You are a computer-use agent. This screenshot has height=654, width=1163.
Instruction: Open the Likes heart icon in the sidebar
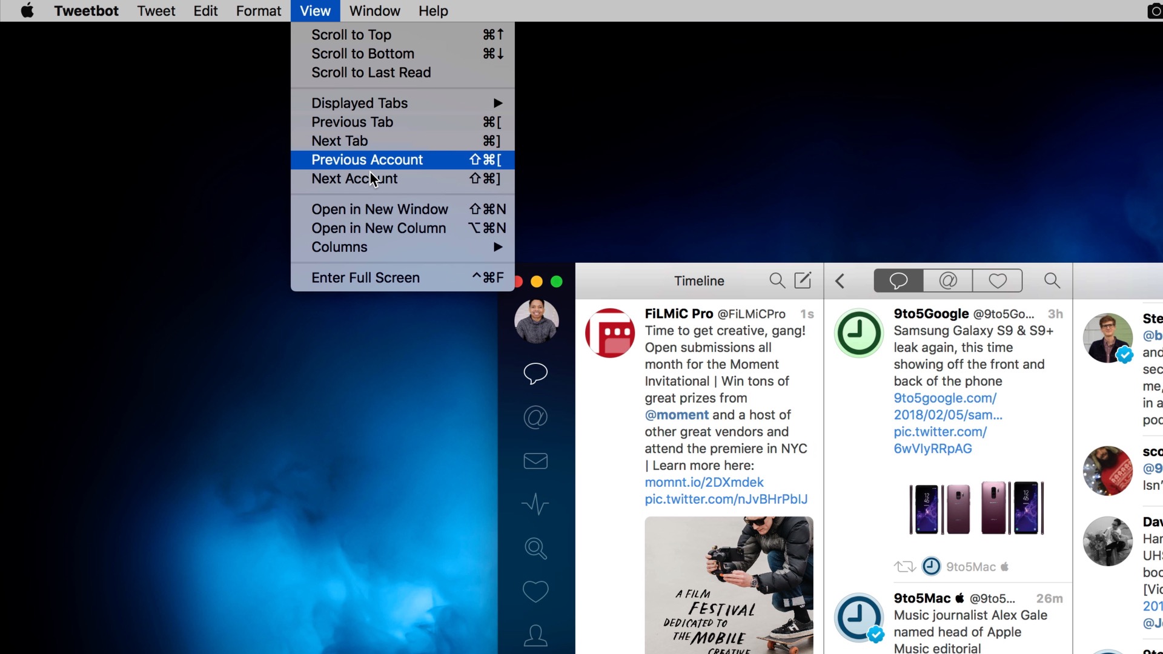click(535, 592)
